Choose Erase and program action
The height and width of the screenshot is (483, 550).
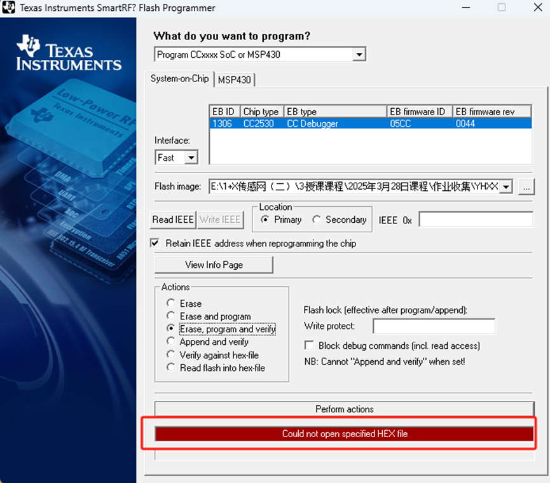pos(170,316)
